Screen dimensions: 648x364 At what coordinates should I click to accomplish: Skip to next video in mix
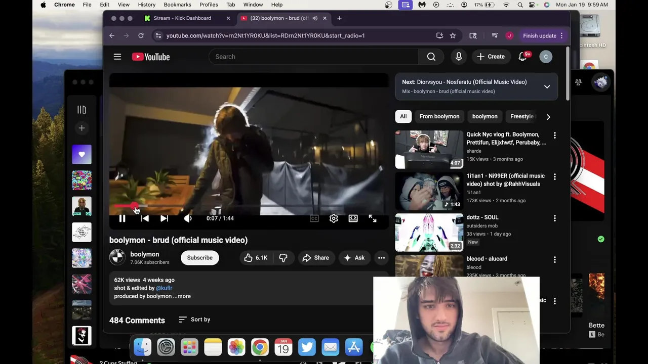pos(164,218)
